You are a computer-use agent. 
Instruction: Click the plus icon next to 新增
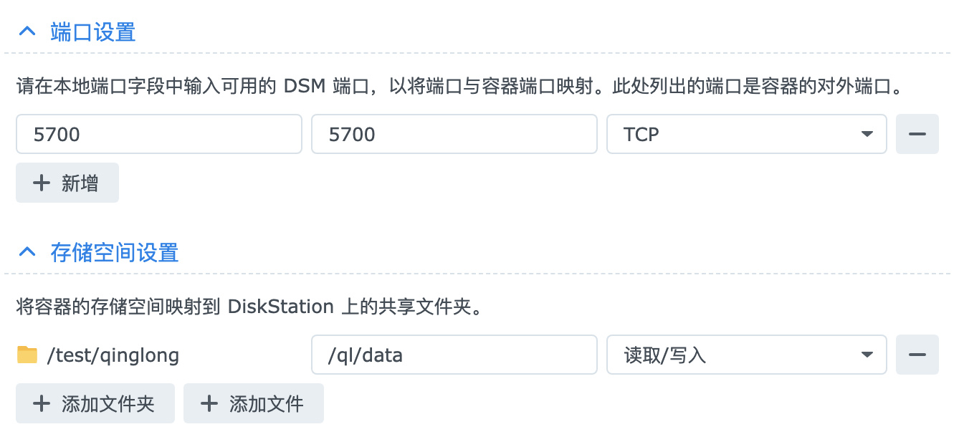pos(42,183)
